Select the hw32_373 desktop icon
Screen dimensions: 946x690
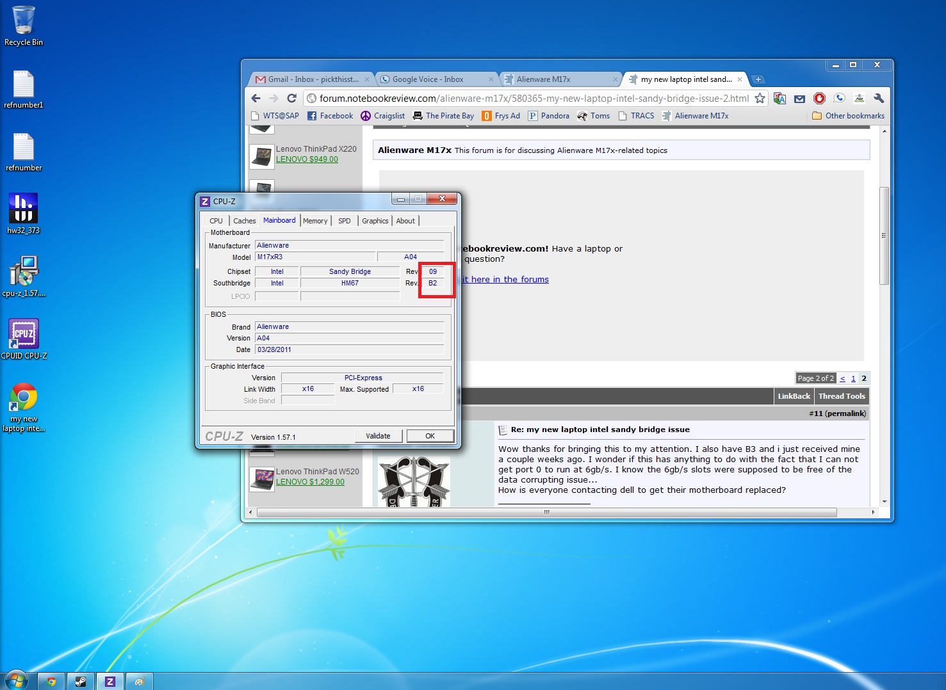pyautogui.click(x=24, y=214)
